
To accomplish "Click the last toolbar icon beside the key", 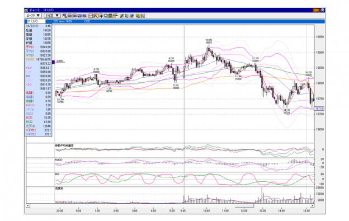I will point(143,16).
